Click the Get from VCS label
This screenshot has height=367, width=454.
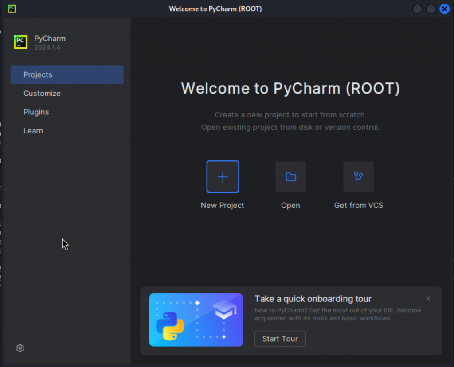(x=358, y=206)
